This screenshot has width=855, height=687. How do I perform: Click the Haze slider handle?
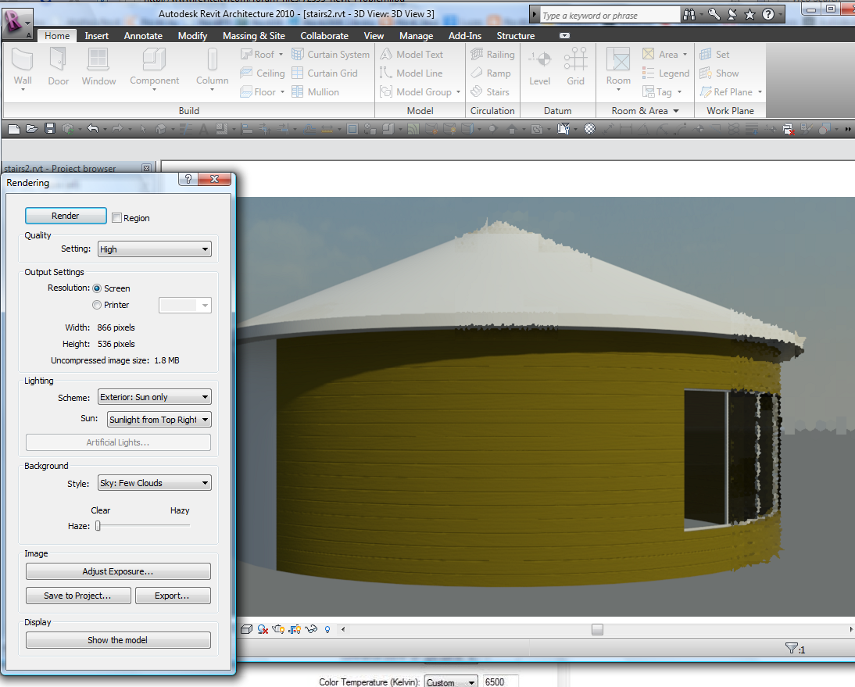[98, 526]
